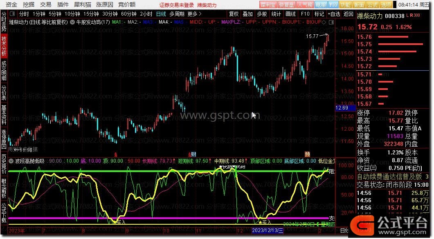Open the 版面 layout button
The height and width of the screenshot is (239, 434).
359,4
